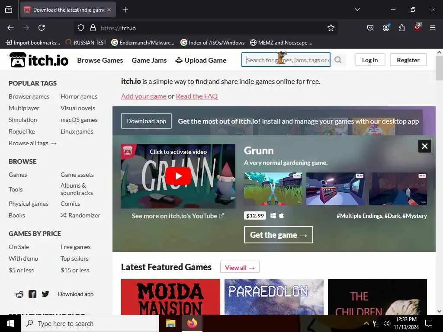Focus the itch.io search input field

(x=286, y=60)
